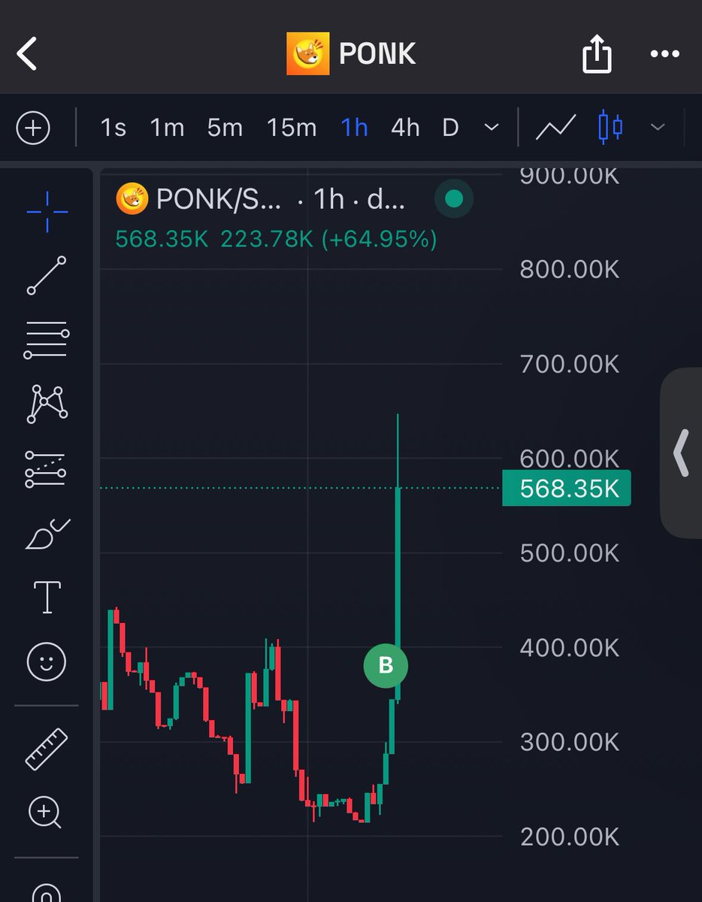Select the trend line drawing tool
The image size is (702, 902).
tap(47, 276)
